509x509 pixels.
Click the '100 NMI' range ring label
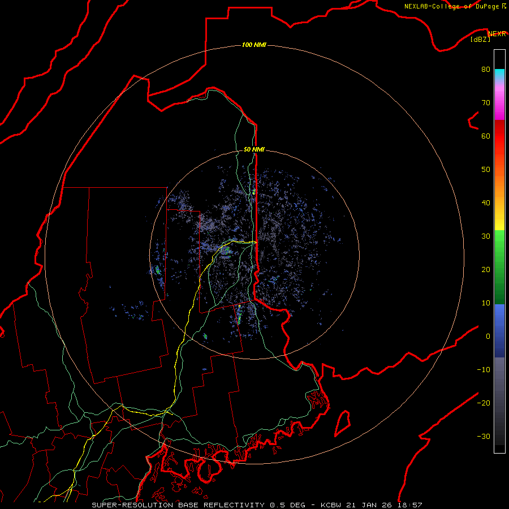click(x=254, y=45)
